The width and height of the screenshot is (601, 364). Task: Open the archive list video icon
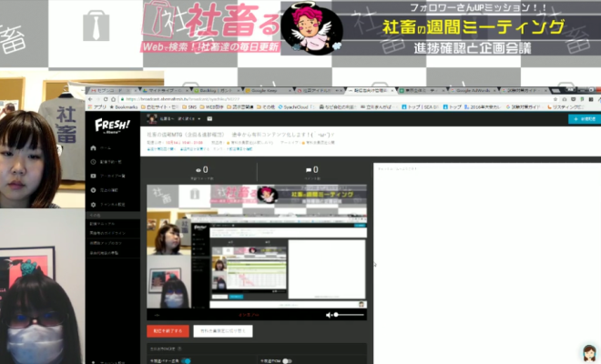click(x=93, y=174)
